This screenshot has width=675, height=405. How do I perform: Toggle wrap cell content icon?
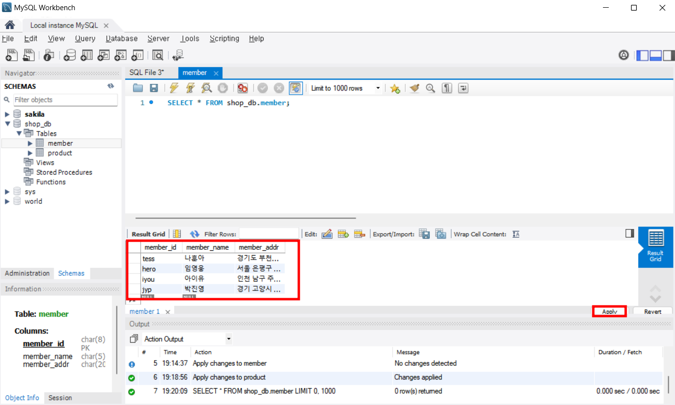click(x=516, y=234)
